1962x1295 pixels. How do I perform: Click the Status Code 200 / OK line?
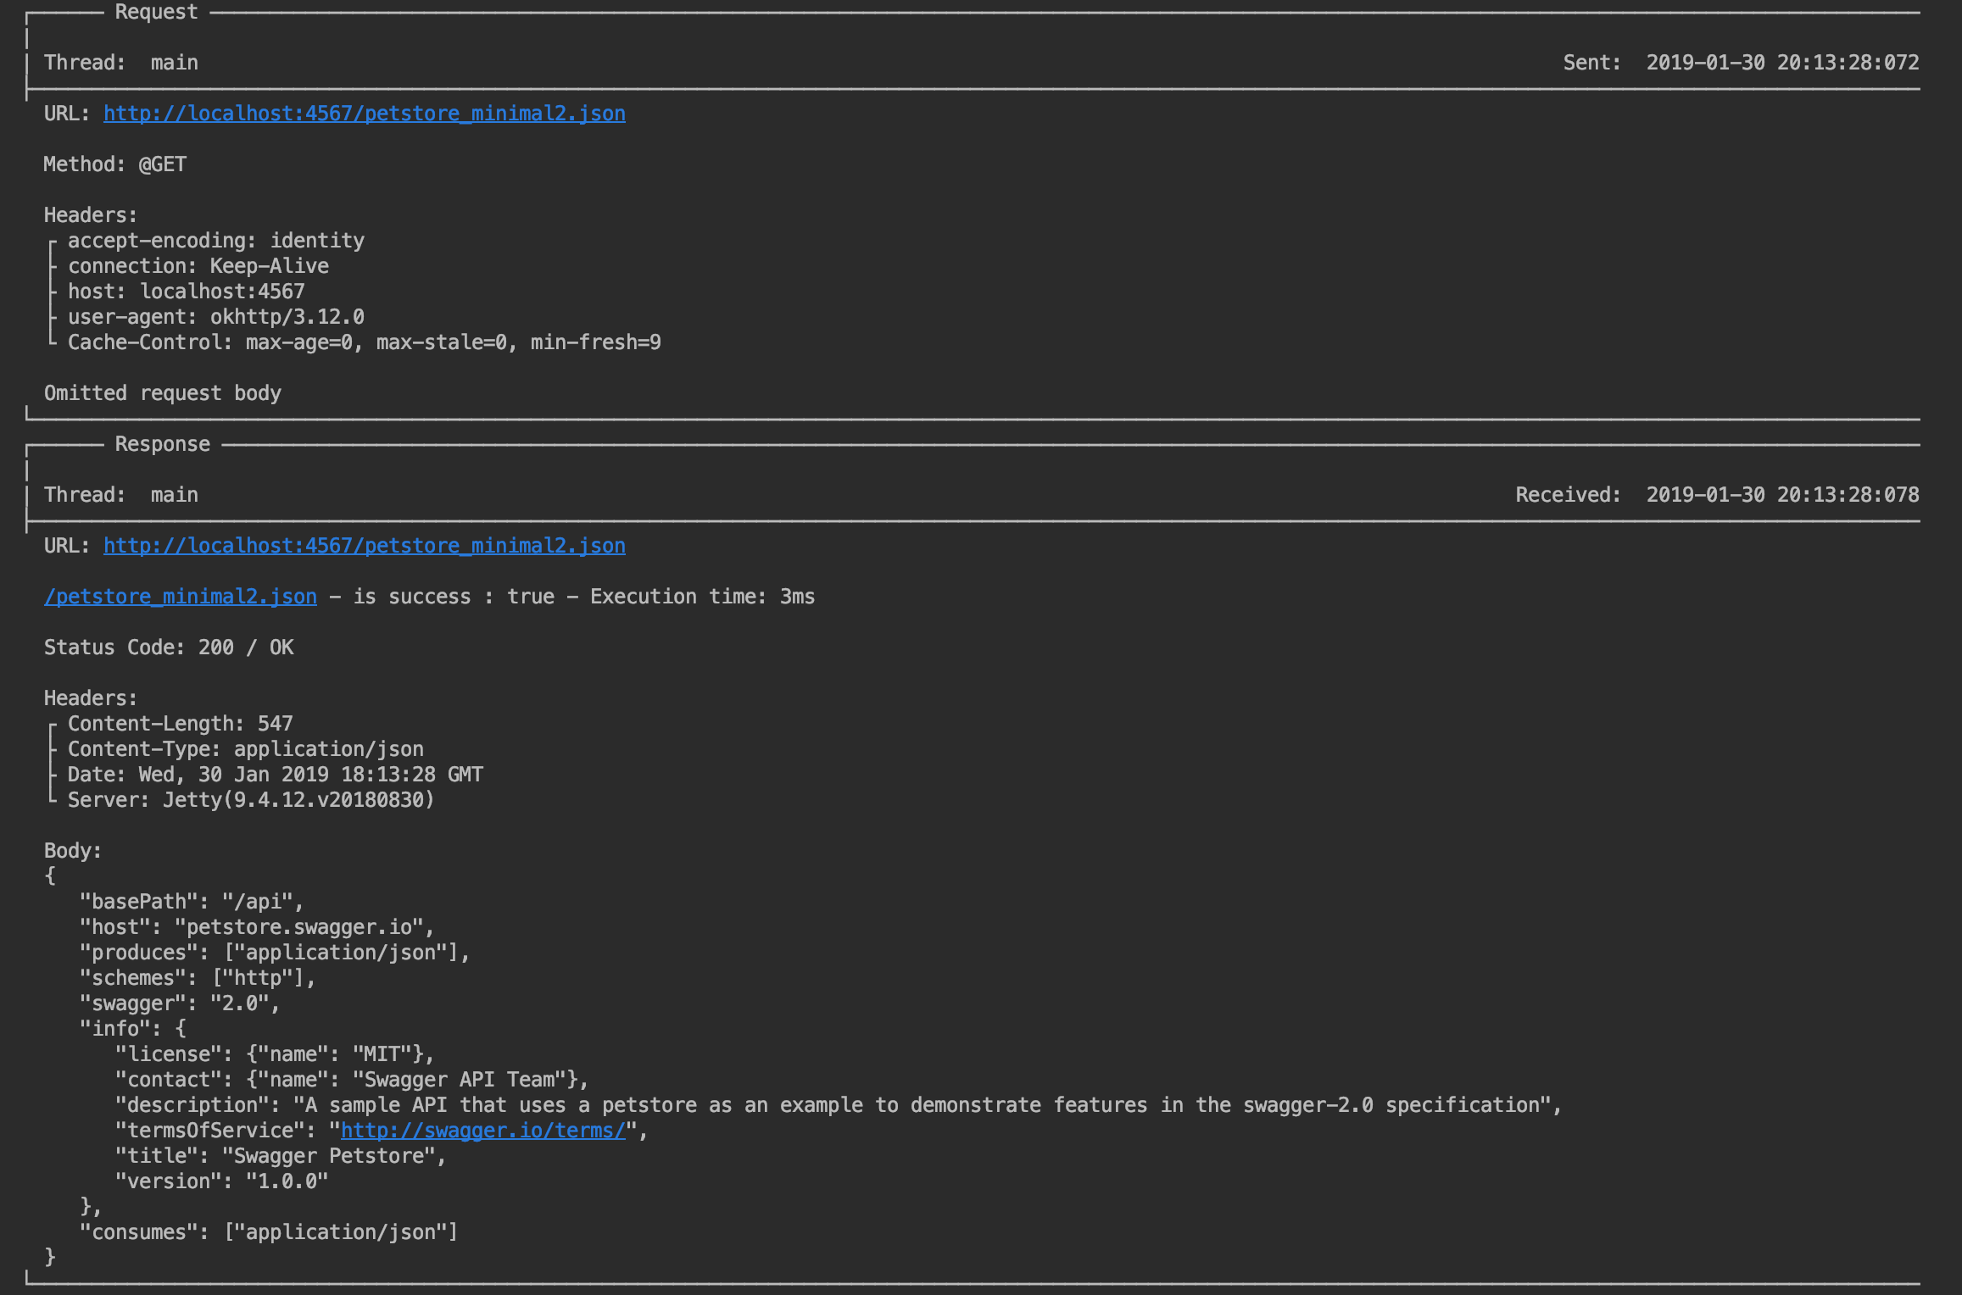[x=168, y=647]
